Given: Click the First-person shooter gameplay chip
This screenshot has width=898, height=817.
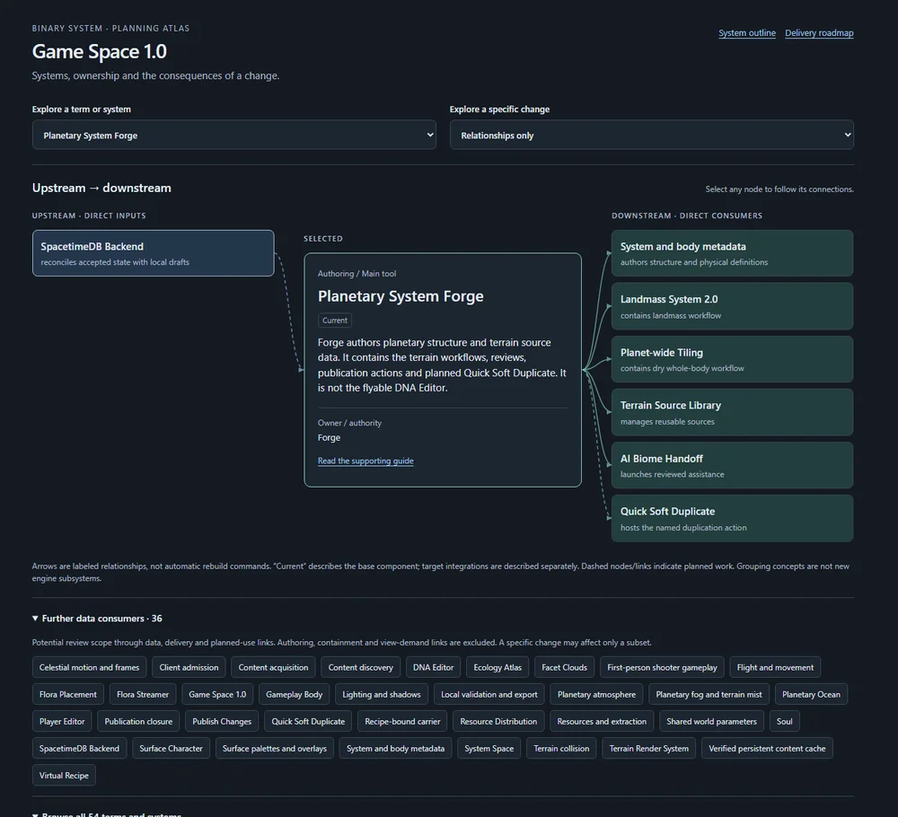Looking at the screenshot, I should click(662, 668).
